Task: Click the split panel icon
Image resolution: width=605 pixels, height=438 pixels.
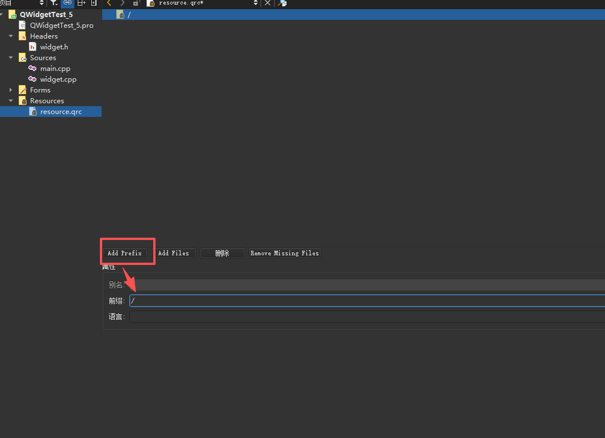Action: click(81, 3)
